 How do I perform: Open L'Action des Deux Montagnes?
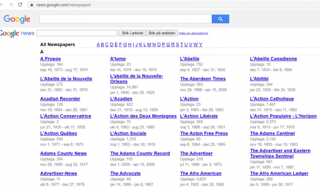coord(143,116)
